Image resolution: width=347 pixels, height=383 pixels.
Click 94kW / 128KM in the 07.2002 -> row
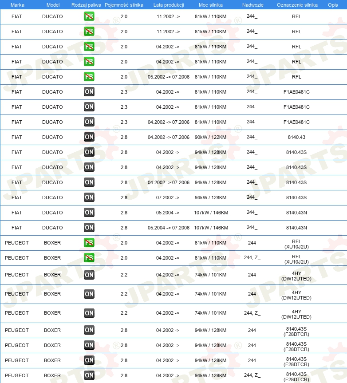coord(210,197)
